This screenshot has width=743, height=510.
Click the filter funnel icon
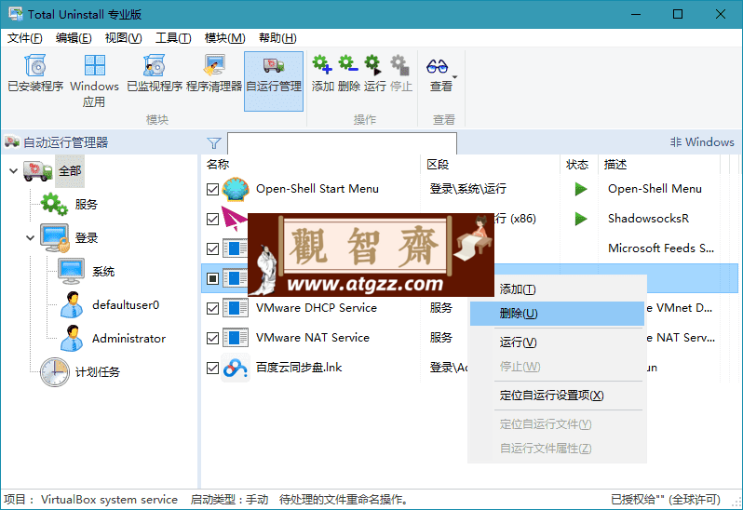pos(214,143)
